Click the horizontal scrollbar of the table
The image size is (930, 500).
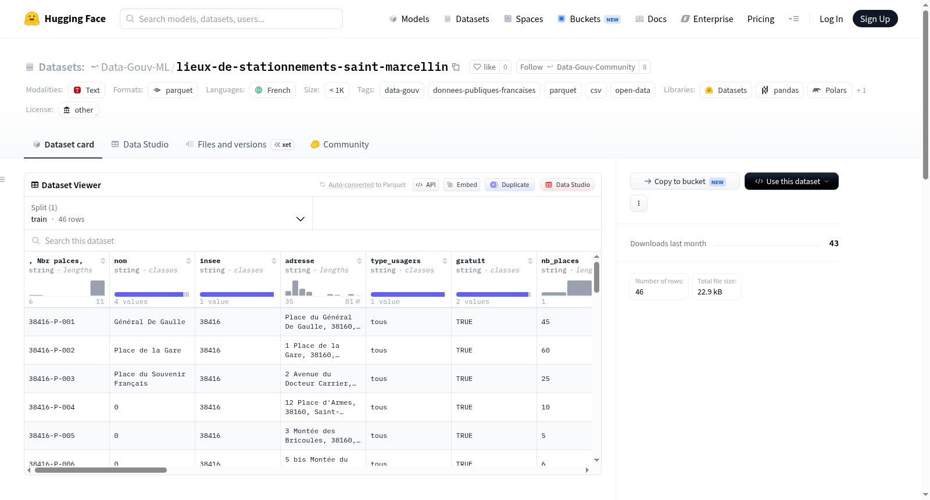pyautogui.click(x=101, y=470)
